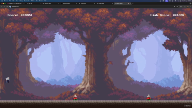192x108 pixels.
Task: Open the Chrome profile avatar
Action: click(x=187, y=7)
